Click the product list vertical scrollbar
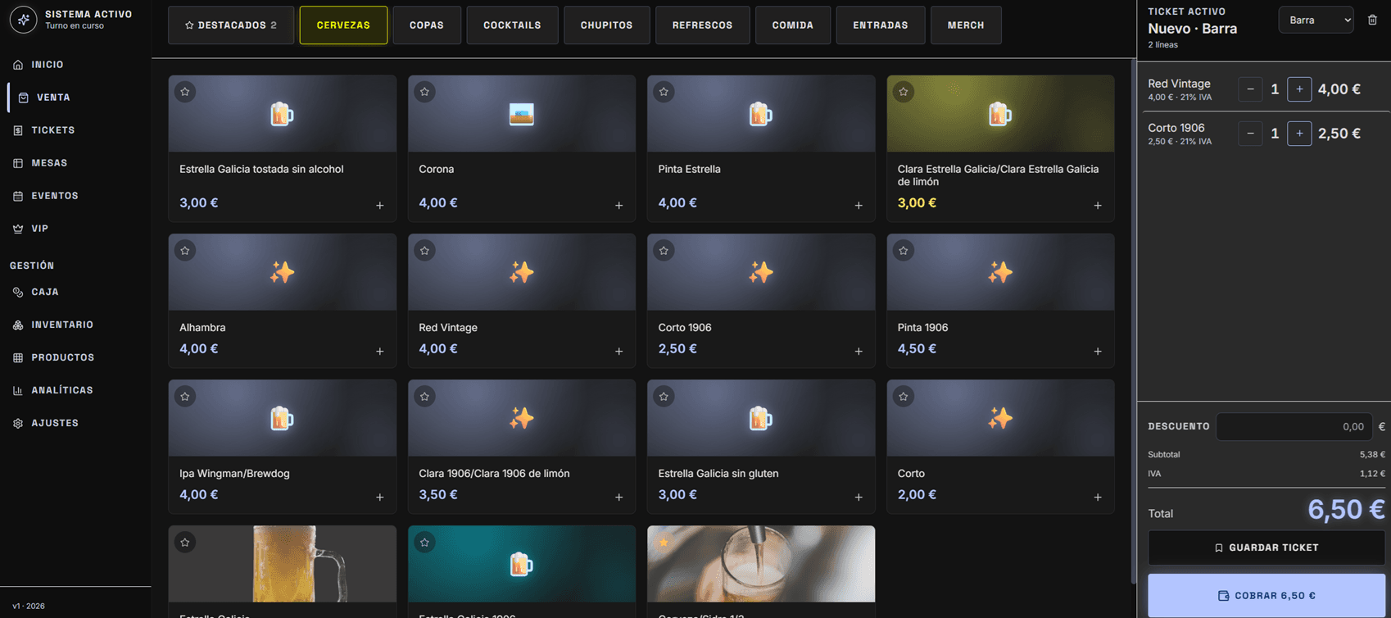Screen dimensions: 1391x618 point(1134,320)
